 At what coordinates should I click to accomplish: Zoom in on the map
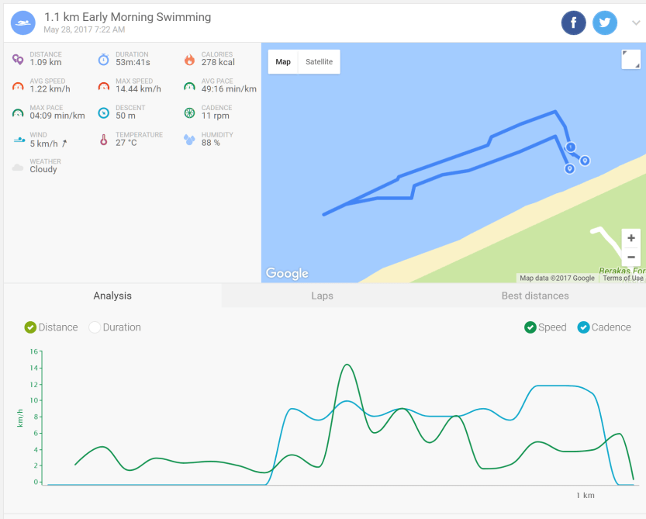click(x=631, y=238)
